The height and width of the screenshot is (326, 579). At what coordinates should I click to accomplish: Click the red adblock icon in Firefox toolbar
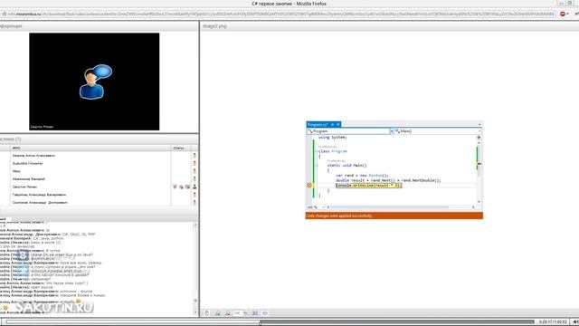(x=563, y=14)
